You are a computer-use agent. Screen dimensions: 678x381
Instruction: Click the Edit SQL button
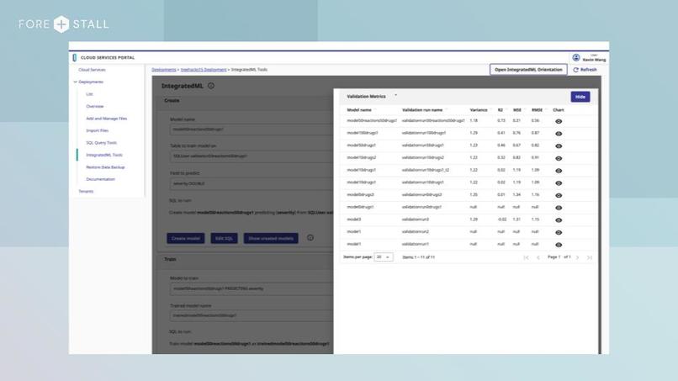click(224, 238)
